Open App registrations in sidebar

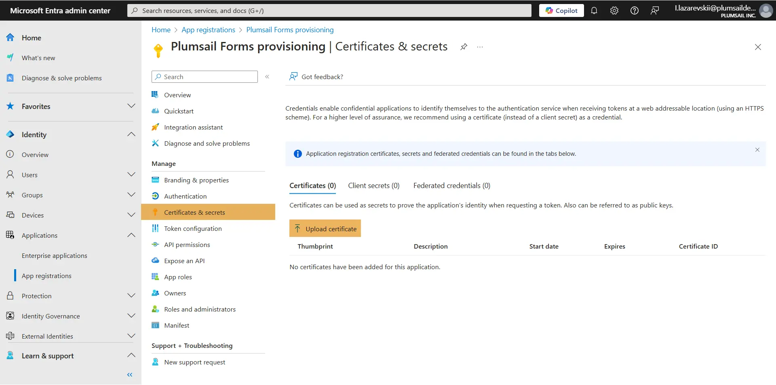pyautogui.click(x=46, y=276)
